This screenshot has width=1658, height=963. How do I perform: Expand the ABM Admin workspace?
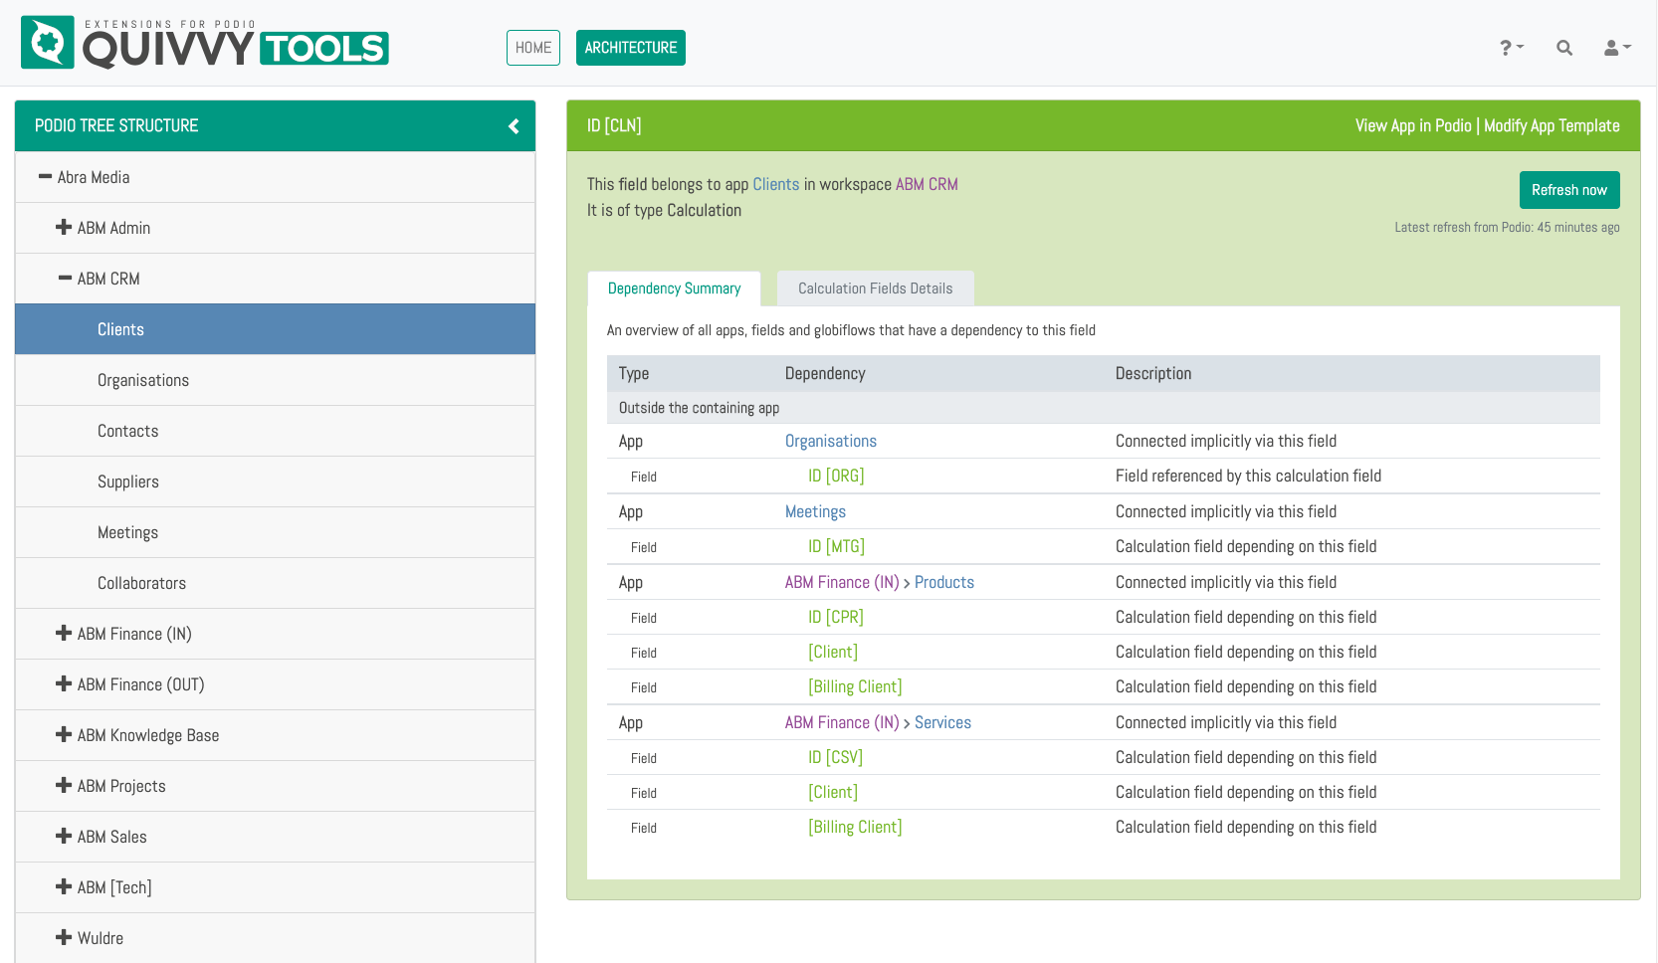64,228
